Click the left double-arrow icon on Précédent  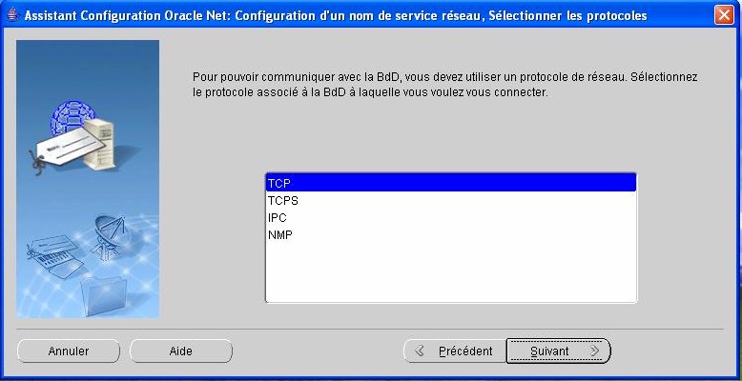[419, 351]
